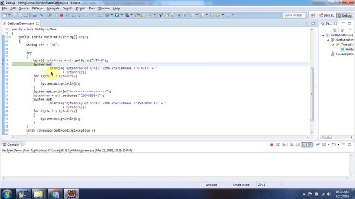Open the Source menu
The width and height of the screenshot is (355, 199).
click(x=24, y=8)
